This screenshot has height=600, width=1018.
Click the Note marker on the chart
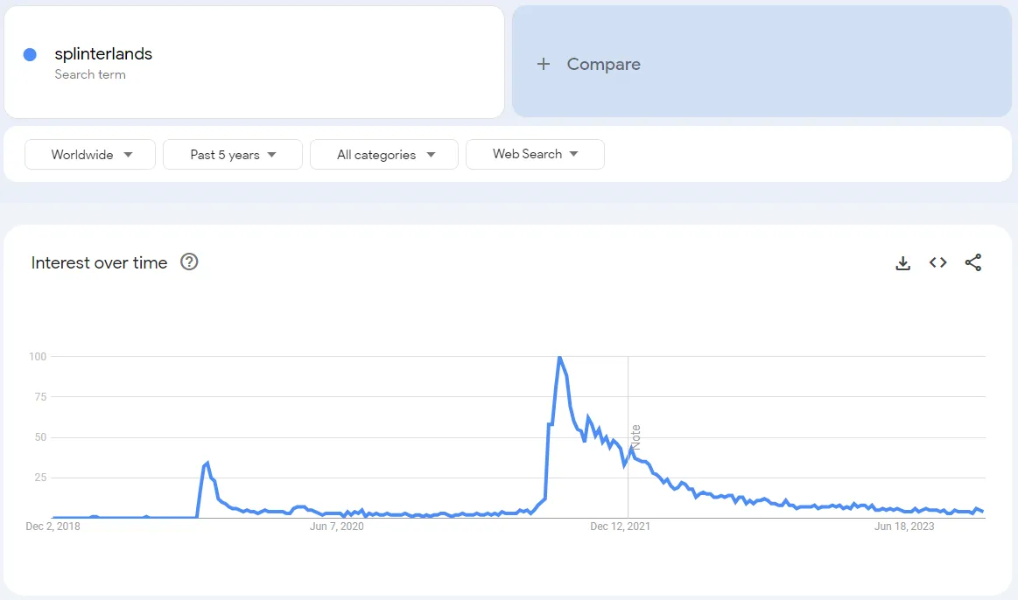tap(636, 437)
